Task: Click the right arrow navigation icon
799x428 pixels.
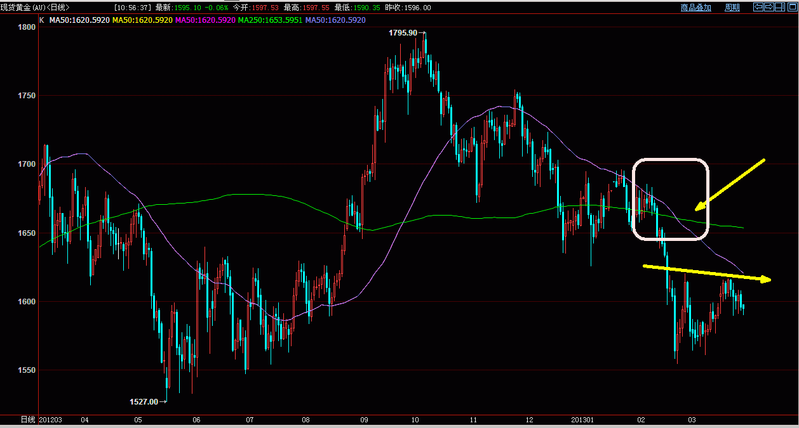Action: pos(769,7)
